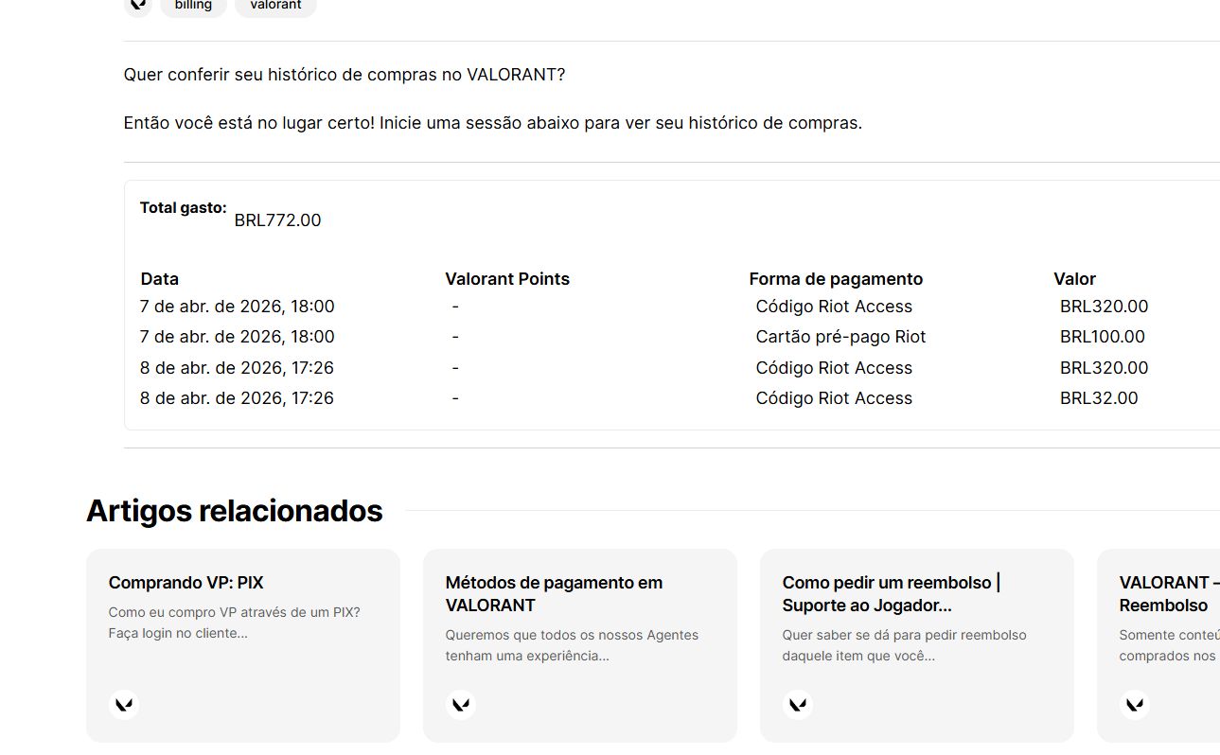Select the billing tag
The width and height of the screenshot is (1220, 755).
coord(193,6)
